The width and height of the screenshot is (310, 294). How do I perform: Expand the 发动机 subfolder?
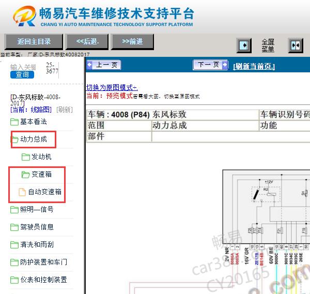click(41, 157)
